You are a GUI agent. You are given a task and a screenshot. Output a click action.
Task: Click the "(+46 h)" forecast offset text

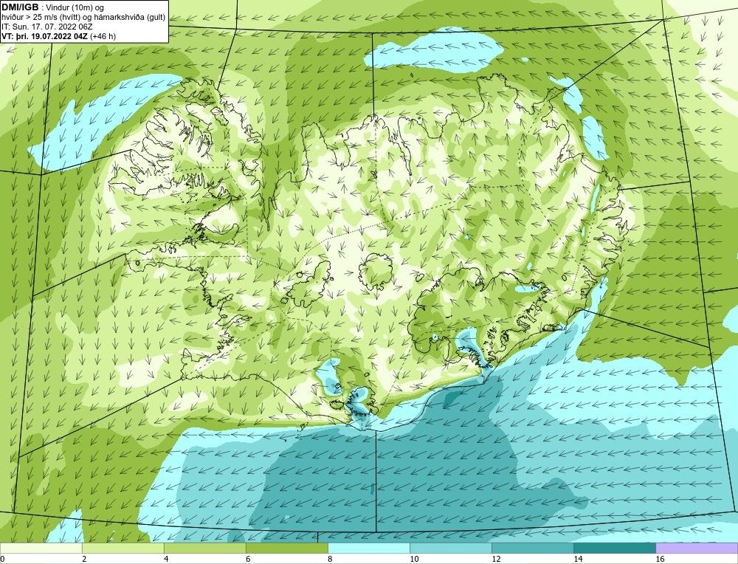pyautogui.click(x=103, y=36)
